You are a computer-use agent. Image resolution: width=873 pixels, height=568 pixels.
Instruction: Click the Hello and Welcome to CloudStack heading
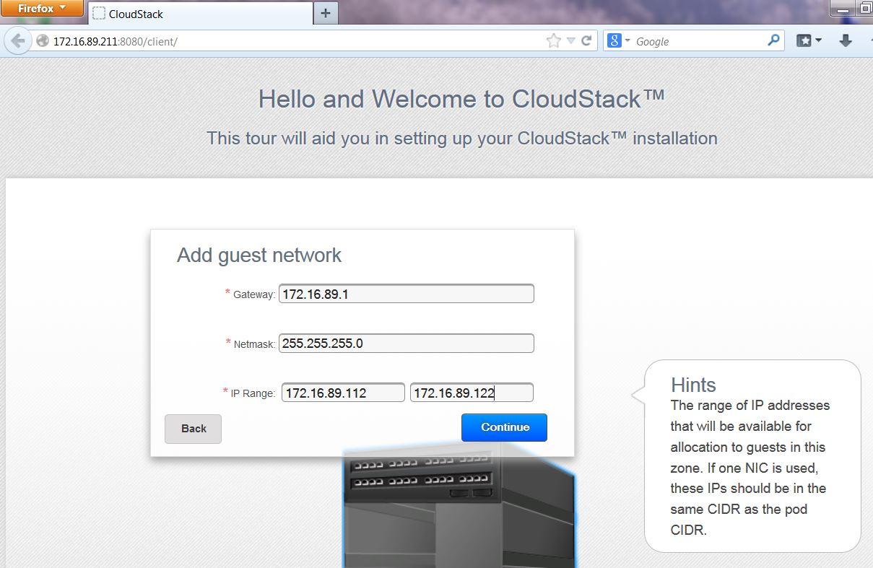pos(461,99)
